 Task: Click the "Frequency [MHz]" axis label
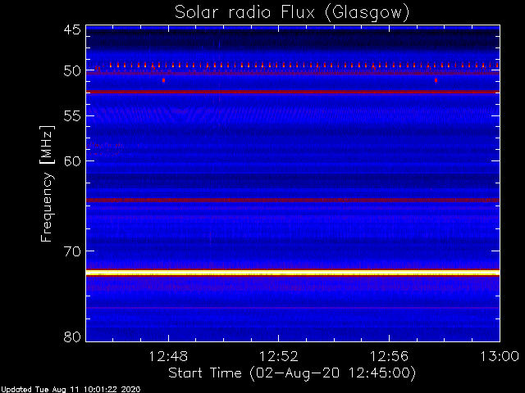pos(47,183)
